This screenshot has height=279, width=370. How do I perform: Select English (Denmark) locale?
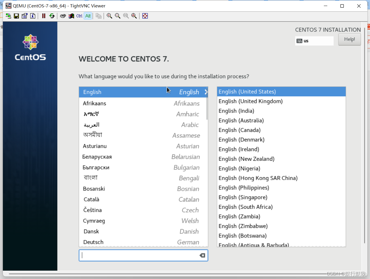point(281,140)
